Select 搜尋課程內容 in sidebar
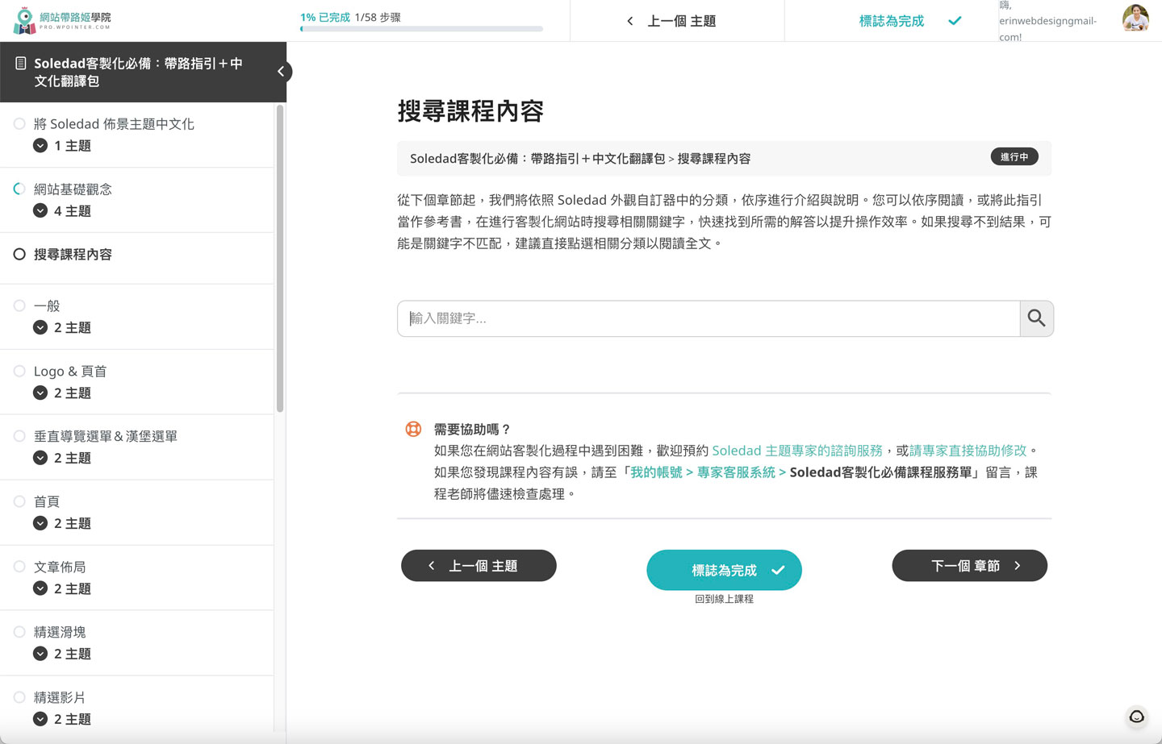 [x=73, y=255]
